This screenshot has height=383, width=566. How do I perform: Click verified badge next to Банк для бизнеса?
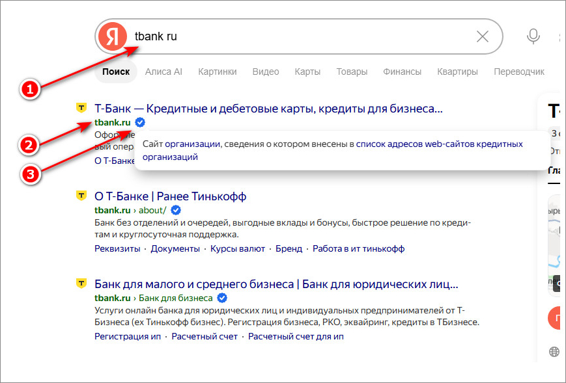click(x=222, y=298)
